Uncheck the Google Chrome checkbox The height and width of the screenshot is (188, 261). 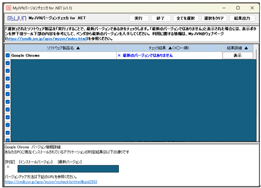8,55
